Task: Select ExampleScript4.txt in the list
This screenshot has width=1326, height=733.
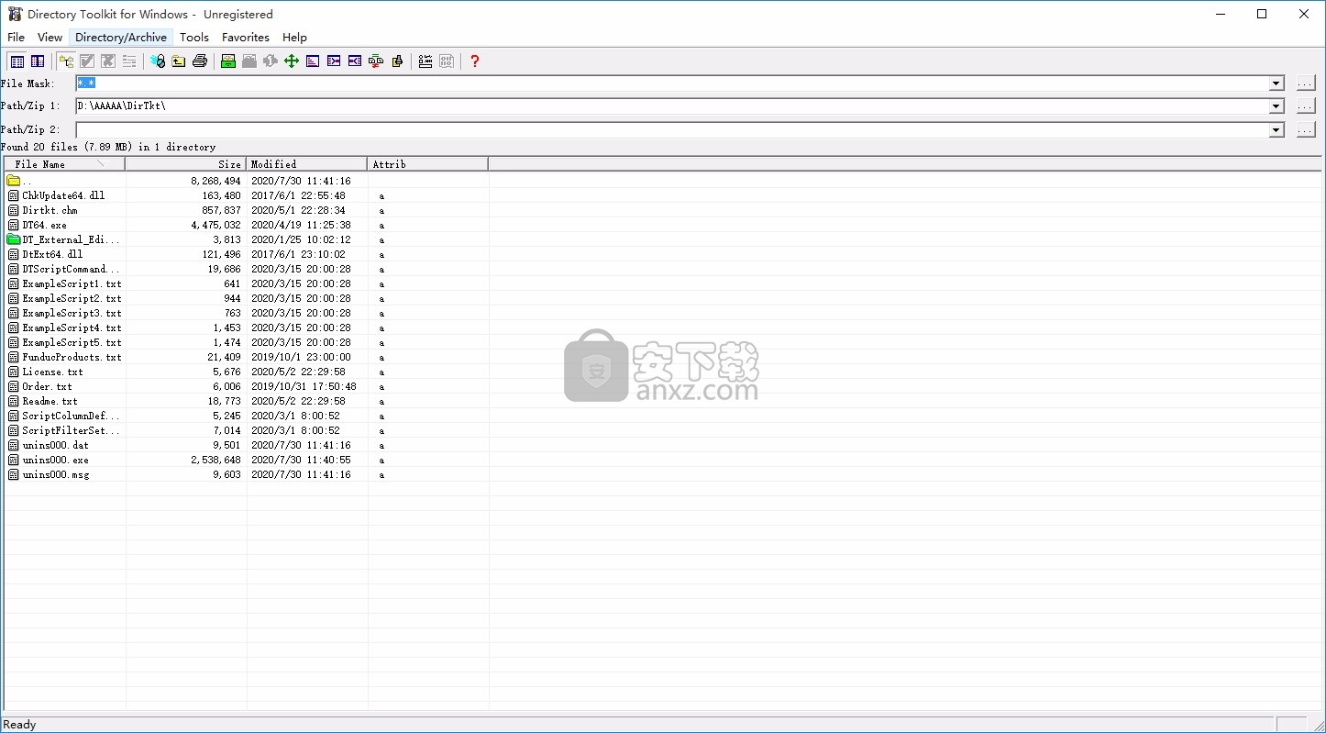Action: 72,328
